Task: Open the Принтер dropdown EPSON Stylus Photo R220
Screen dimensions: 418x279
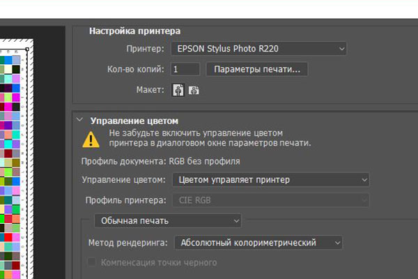Action: tap(258, 49)
